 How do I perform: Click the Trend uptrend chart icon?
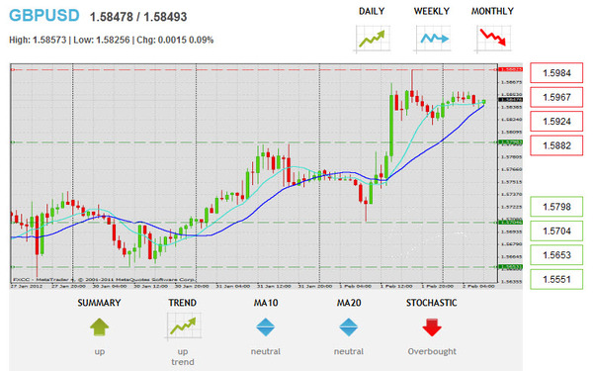click(x=183, y=326)
